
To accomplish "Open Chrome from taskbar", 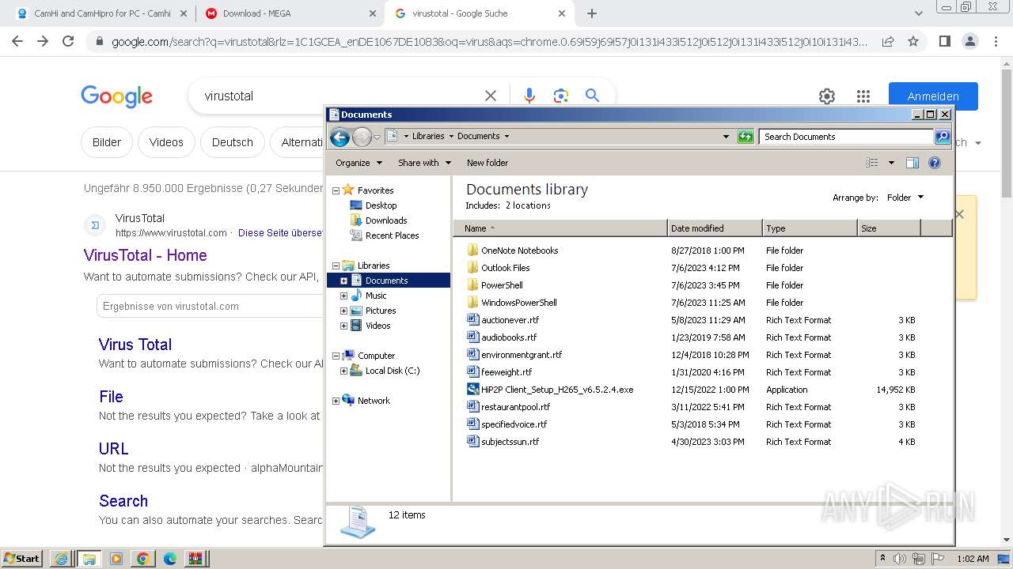I will click(x=143, y=559).
